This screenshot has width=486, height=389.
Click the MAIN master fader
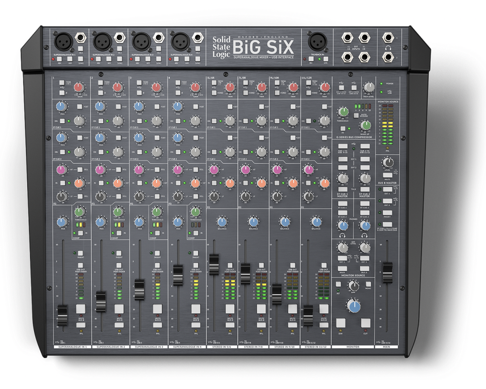[x=387, y=273]
